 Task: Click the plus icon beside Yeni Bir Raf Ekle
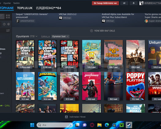point(91,31)
